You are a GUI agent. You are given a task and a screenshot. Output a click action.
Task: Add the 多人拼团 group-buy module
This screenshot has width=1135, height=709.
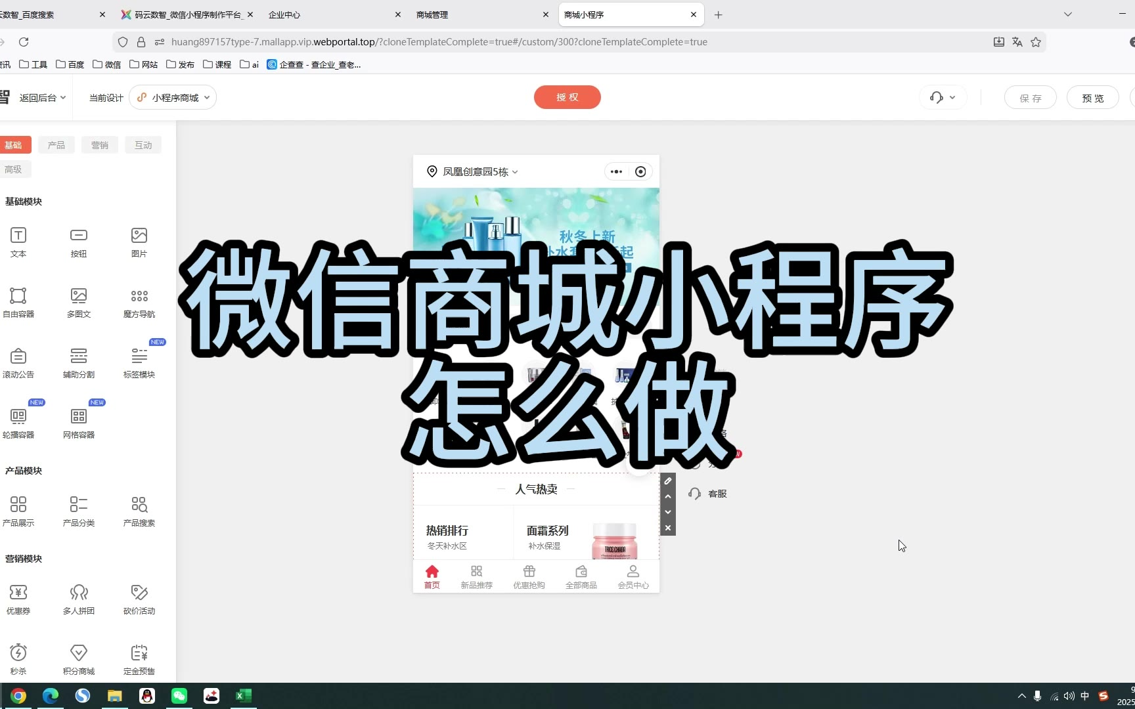(x=79, y=599)
